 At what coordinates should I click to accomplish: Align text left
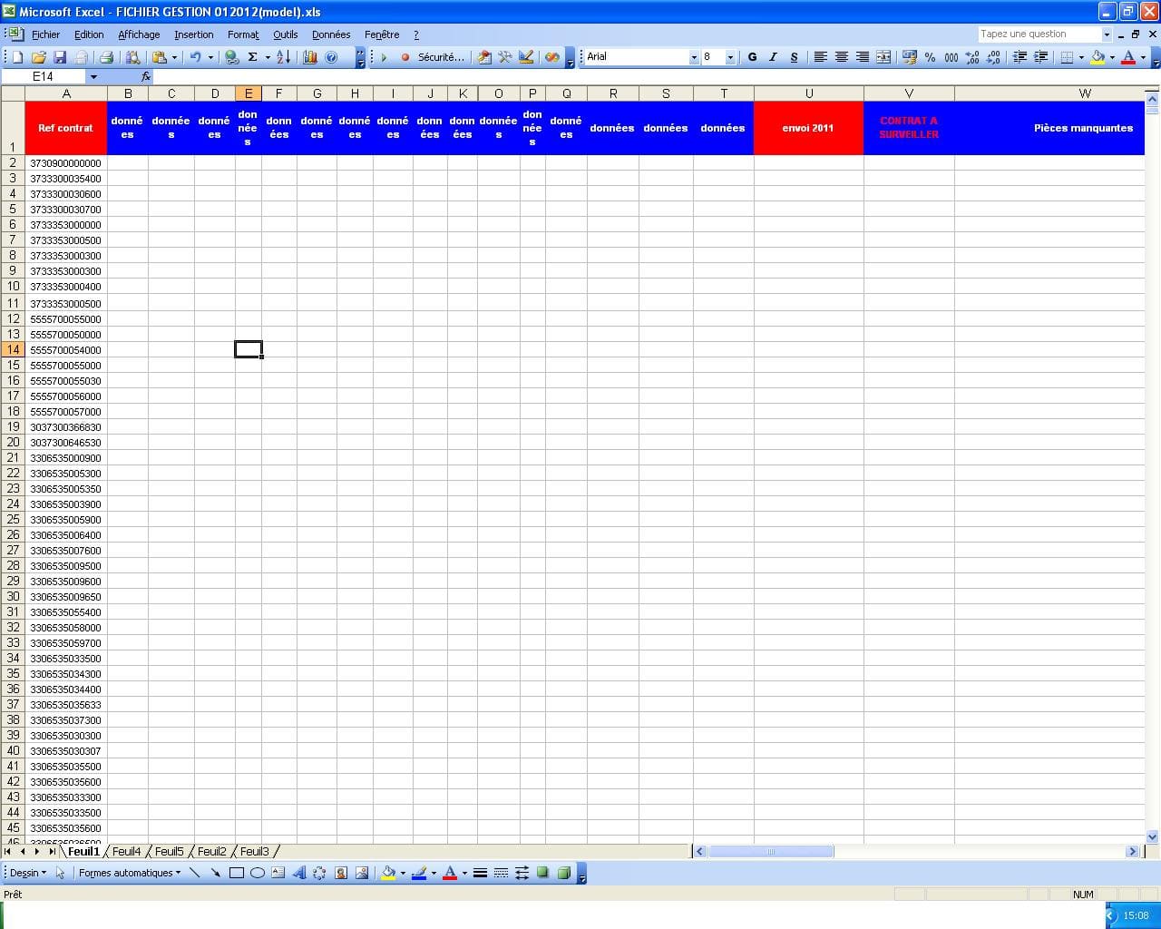[820, 57]
